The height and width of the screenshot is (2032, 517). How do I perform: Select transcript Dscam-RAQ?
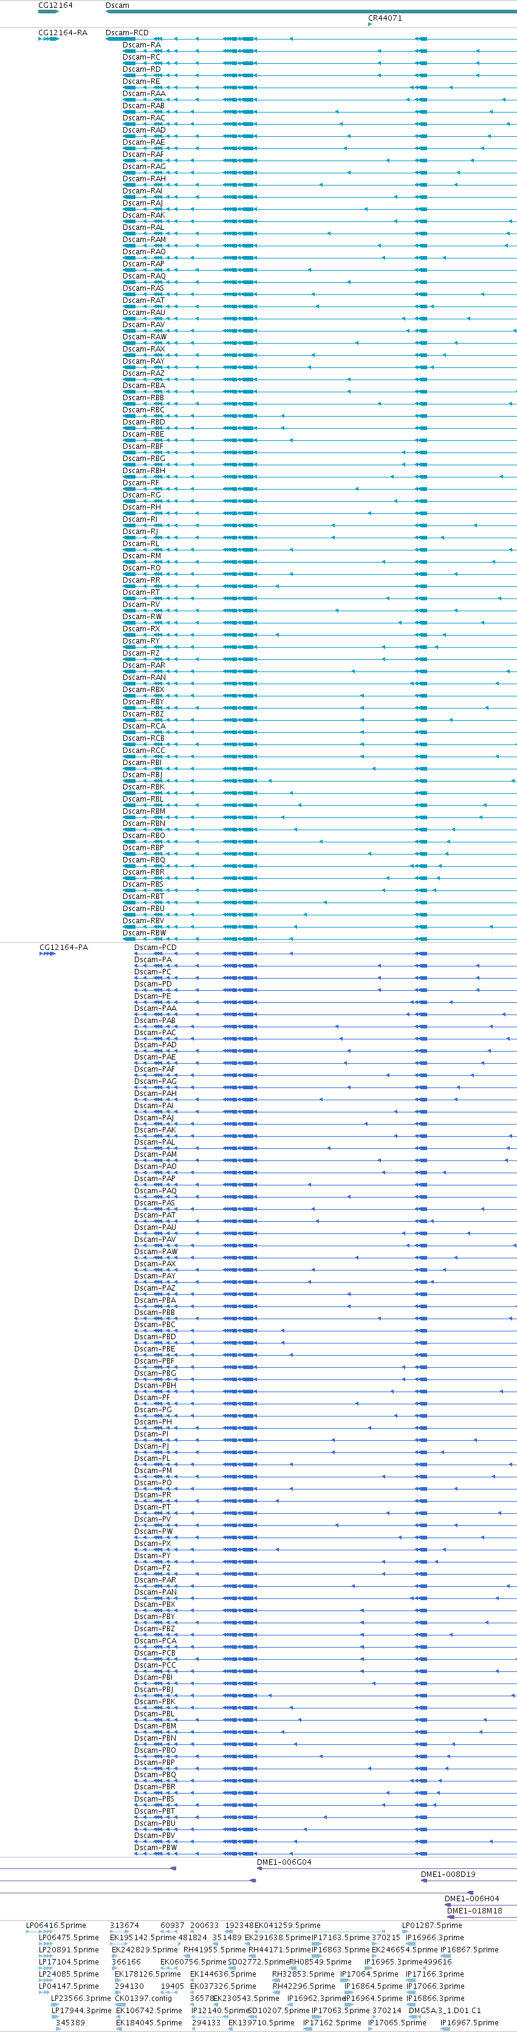click(x=144, y=276)
